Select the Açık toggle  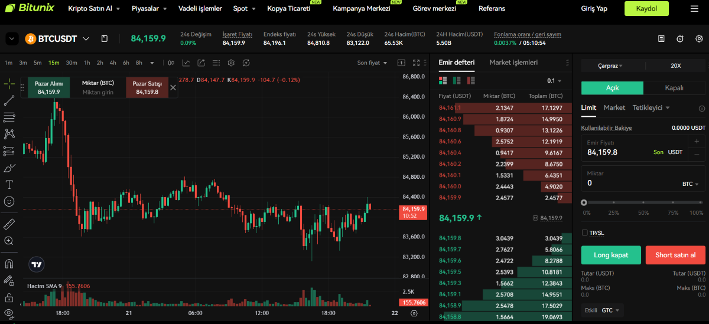coord(612,87)
